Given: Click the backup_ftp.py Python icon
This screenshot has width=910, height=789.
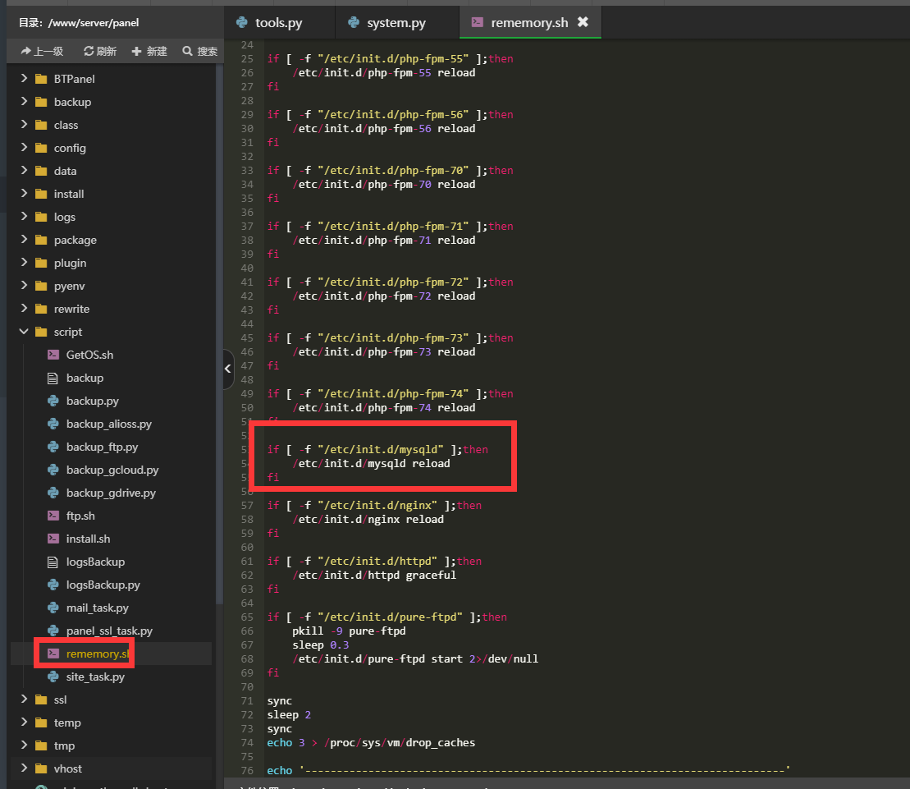Looking at the screenshot, I should coord(53,447).
